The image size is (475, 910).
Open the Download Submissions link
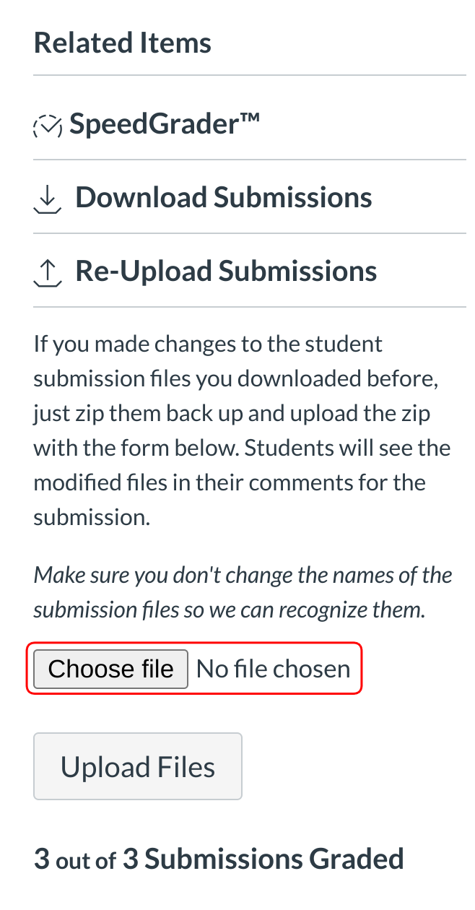(223, 197)
